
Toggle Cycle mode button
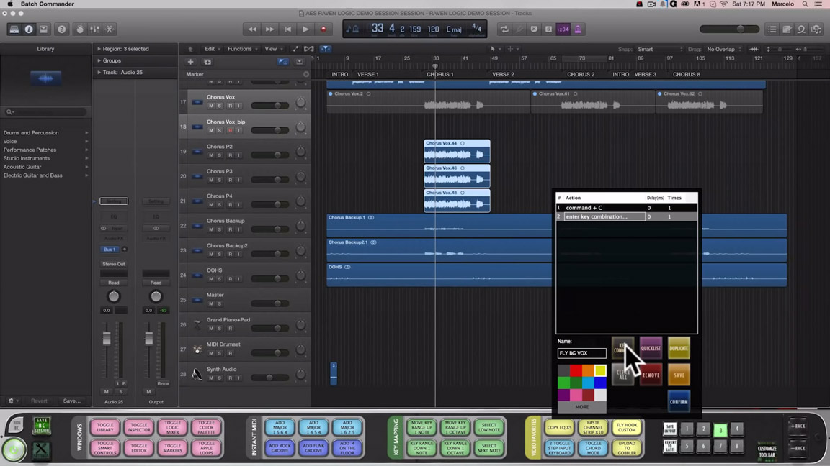(504, 29)
